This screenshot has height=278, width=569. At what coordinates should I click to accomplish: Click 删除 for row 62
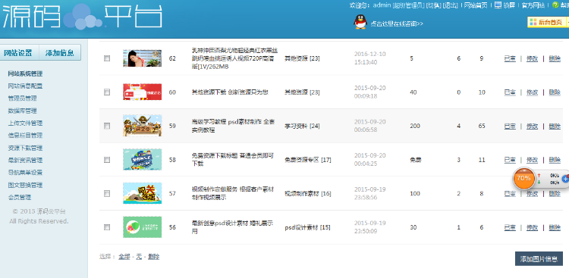pyautogui.click(x=555, y=58)
